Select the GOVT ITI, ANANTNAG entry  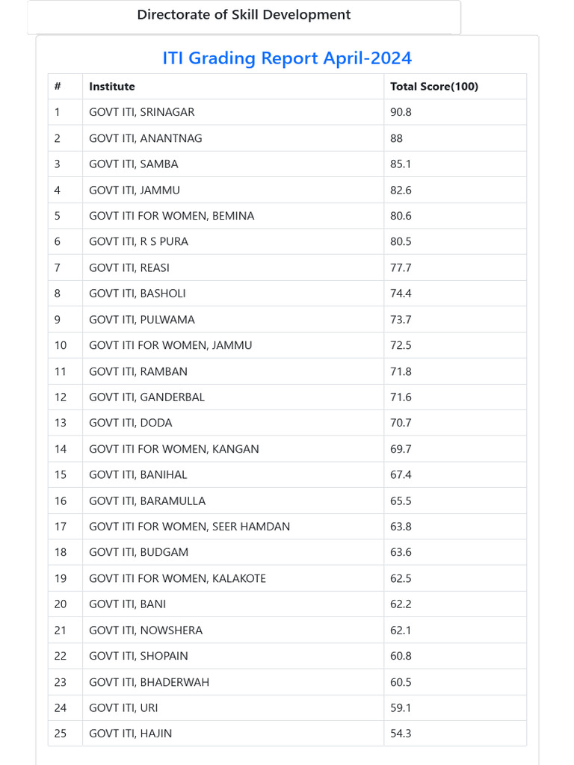click(146, 138)
